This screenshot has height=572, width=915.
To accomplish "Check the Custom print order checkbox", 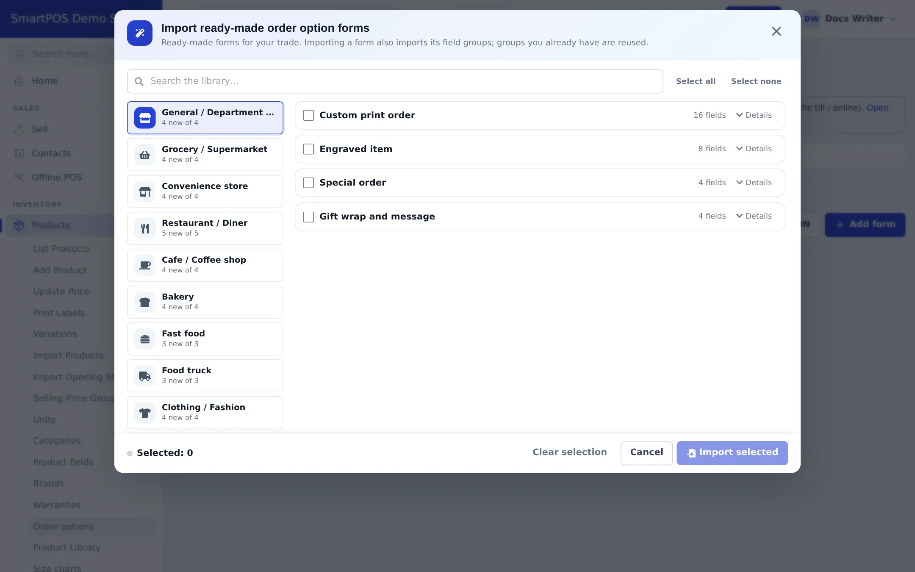I will [x=308, y=115].
